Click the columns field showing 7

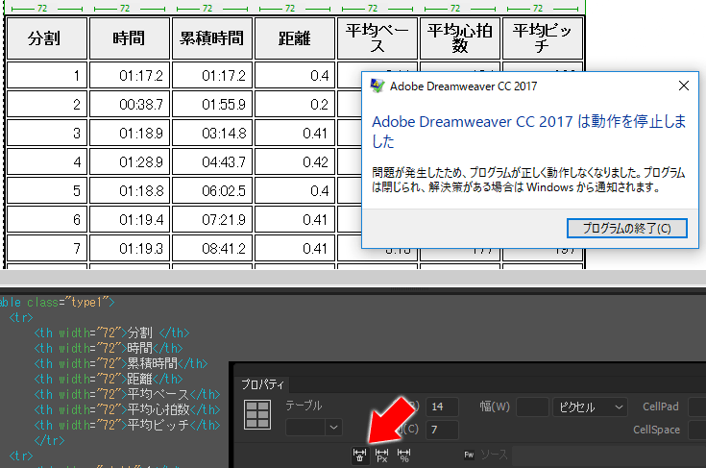pyautogui.click(x=443, y=429)
